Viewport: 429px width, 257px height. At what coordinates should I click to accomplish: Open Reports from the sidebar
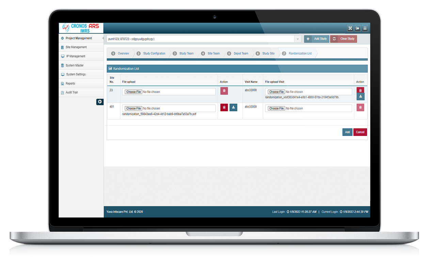70,84
